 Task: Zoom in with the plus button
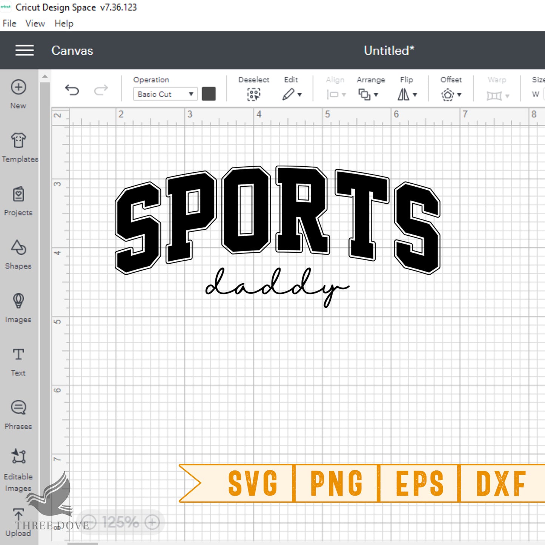point(152,522)
